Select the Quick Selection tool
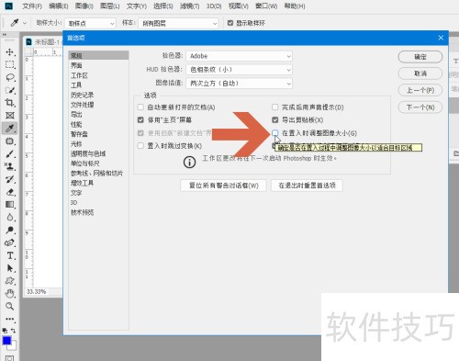 [9, 90]
